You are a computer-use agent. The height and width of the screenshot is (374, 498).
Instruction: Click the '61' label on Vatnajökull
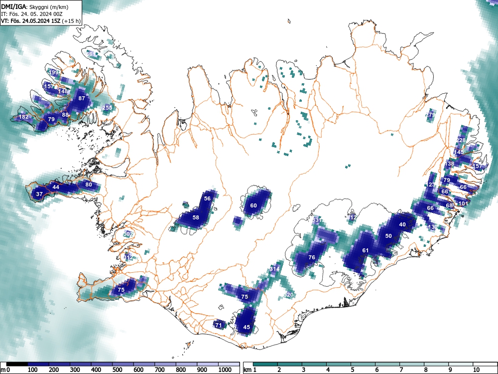[x=366, y=250]
